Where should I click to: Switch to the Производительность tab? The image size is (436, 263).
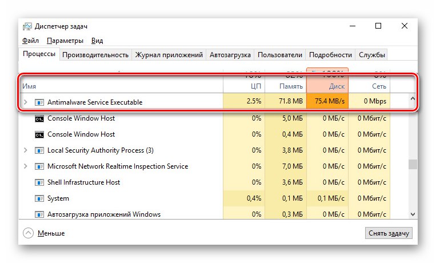point(95,55)
